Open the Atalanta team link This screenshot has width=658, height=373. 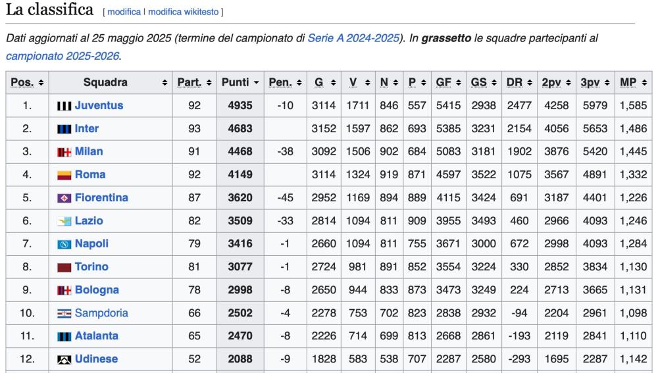(x=96, y=336)
